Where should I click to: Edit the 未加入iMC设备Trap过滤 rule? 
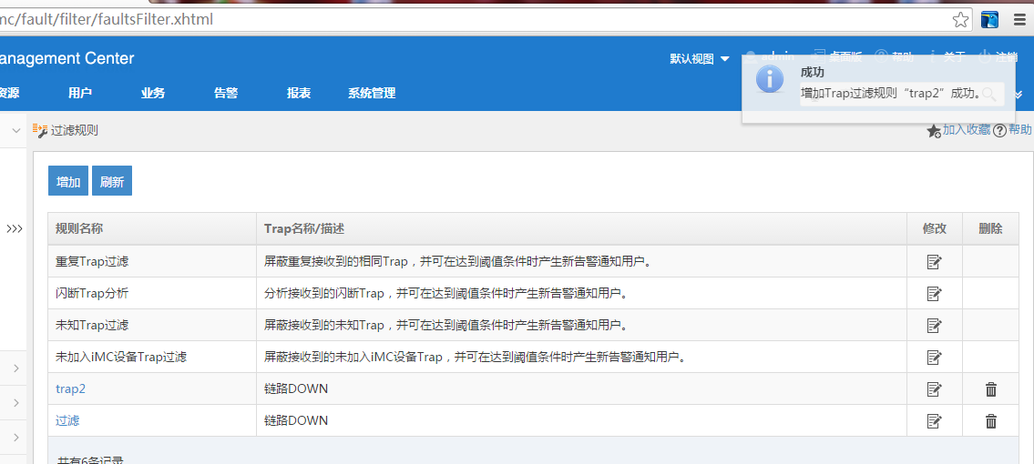934,358
